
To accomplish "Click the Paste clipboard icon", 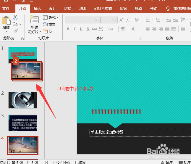I will pos(6,20).
